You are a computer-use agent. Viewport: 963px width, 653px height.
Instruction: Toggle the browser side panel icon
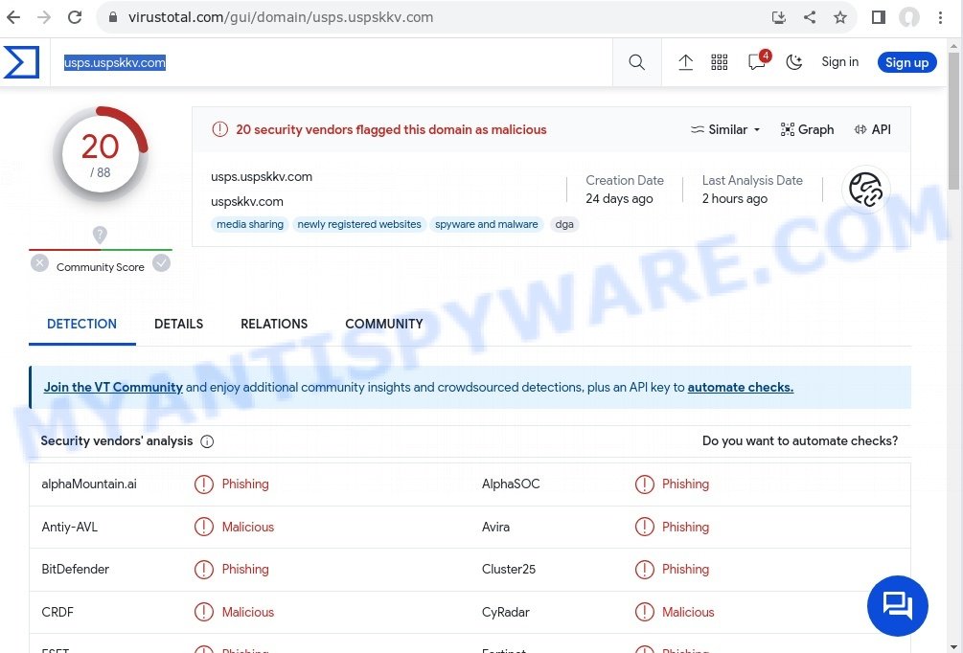(879, 17)
